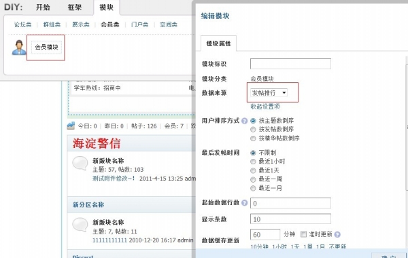Click speech bubble icon of forum with 主题: 57

(x=80, y=163)
